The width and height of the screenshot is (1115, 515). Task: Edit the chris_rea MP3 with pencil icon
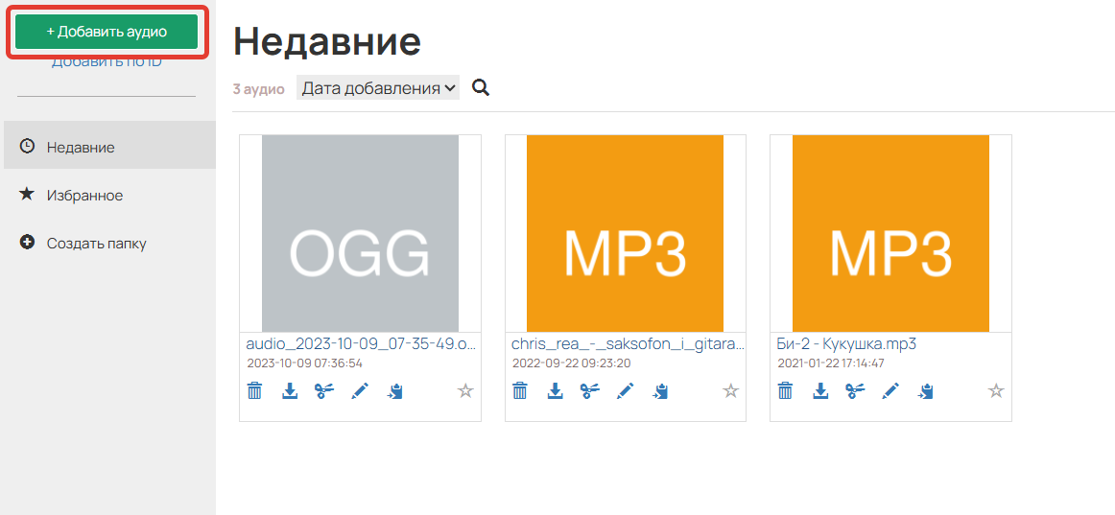coord(625,390)
